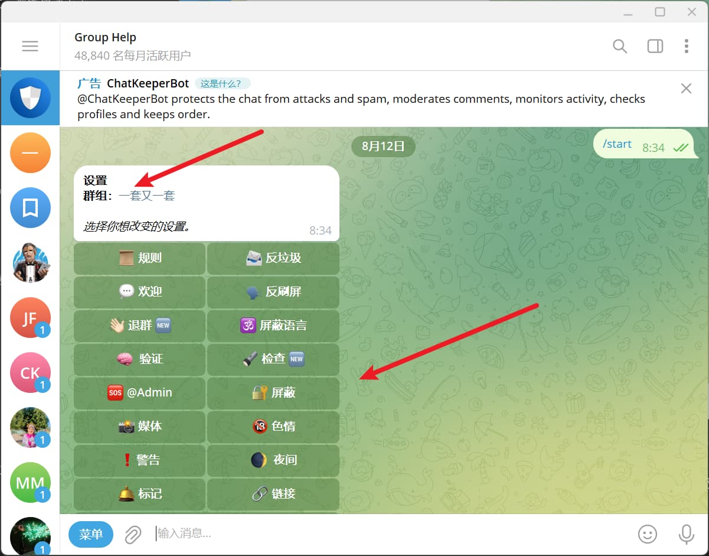
Task: Toggle the right sidebar panel icon
Action: click(x=655, y=46)
